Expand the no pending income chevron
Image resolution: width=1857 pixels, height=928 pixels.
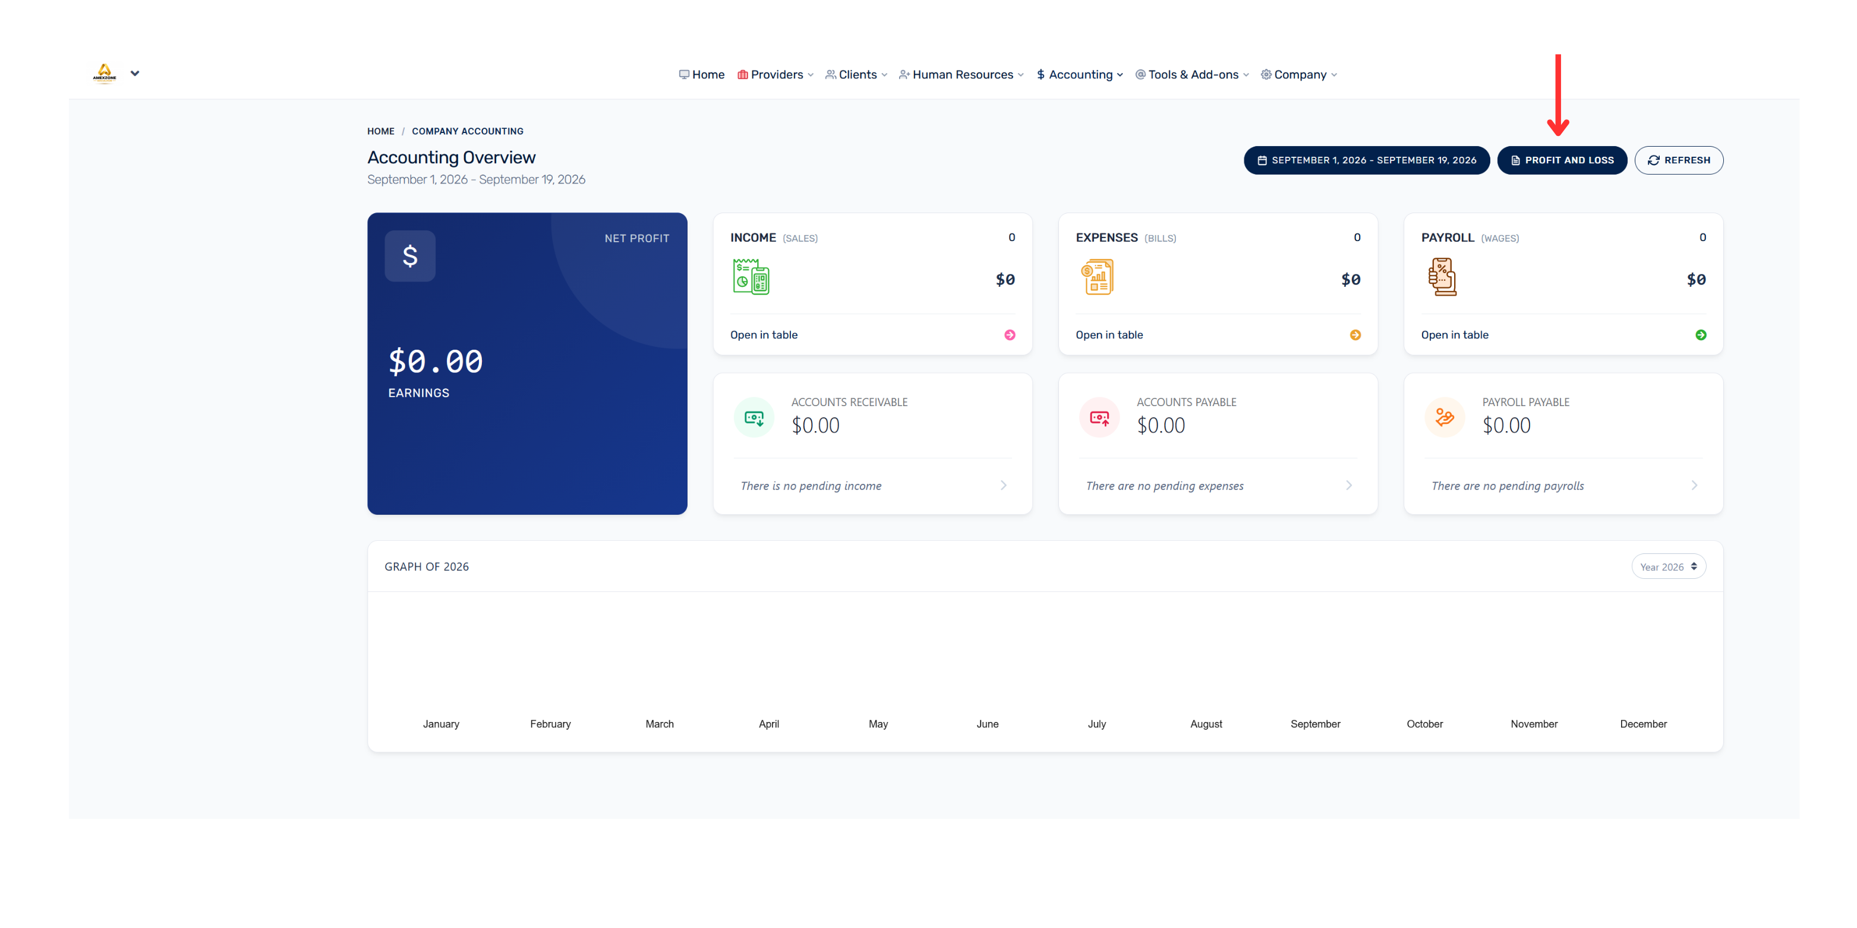coord(1002,486)
